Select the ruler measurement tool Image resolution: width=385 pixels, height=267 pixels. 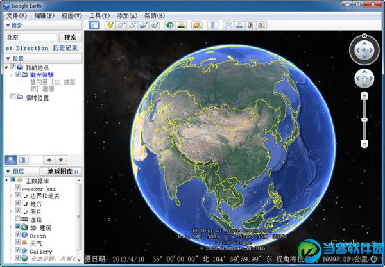coord(212,25)
